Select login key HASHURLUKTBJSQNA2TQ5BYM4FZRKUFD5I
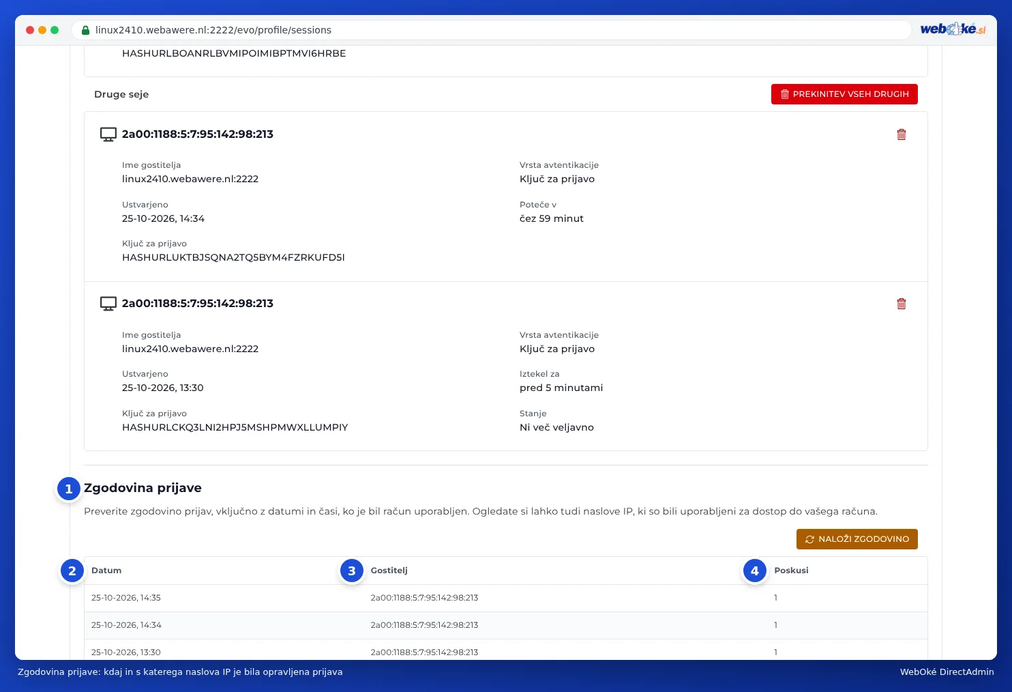 233,257
